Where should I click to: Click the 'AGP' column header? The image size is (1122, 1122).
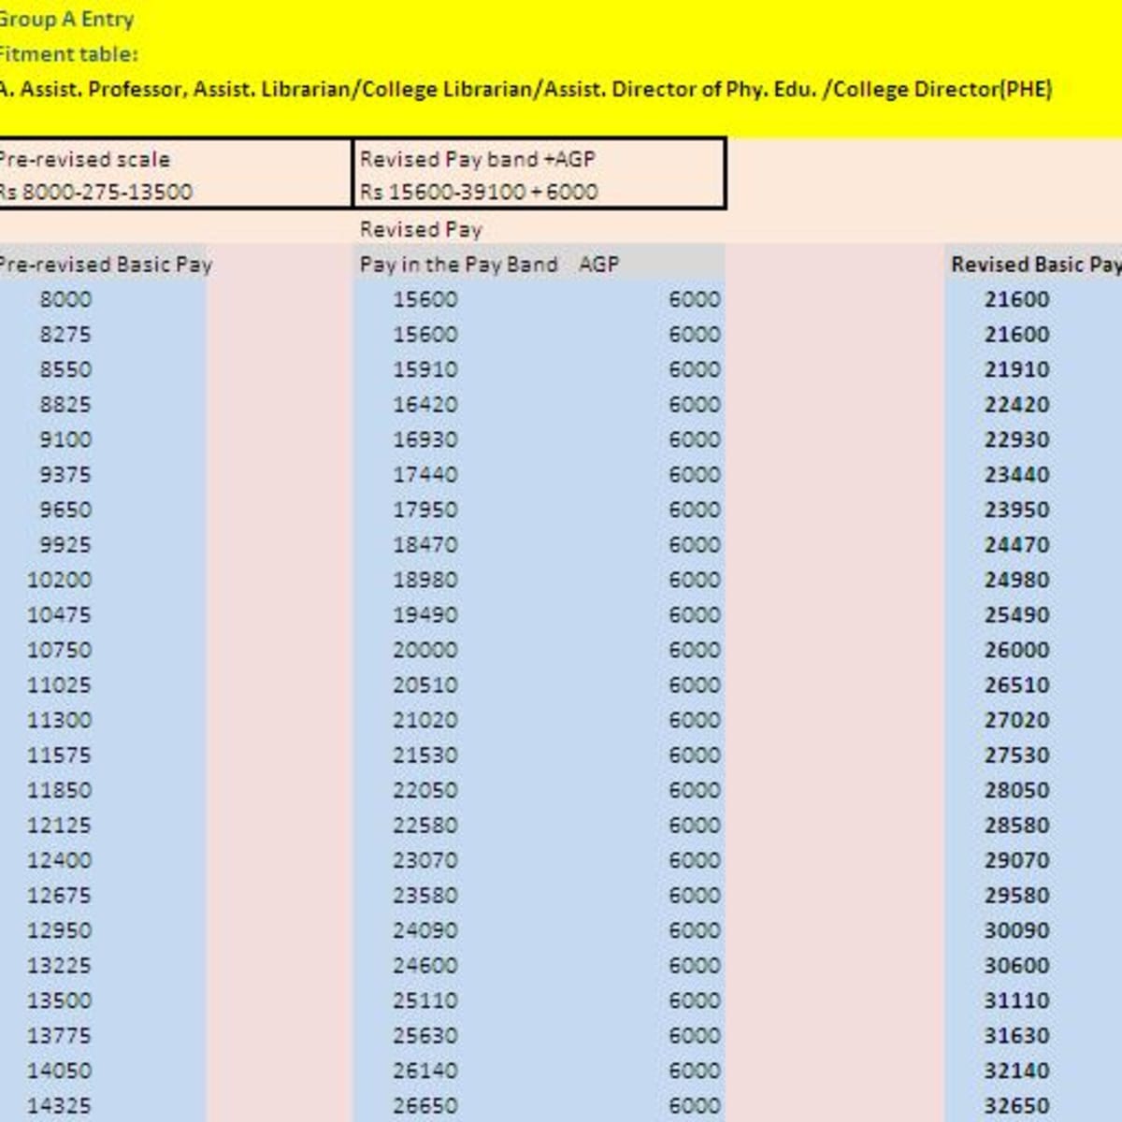(598, 265)
